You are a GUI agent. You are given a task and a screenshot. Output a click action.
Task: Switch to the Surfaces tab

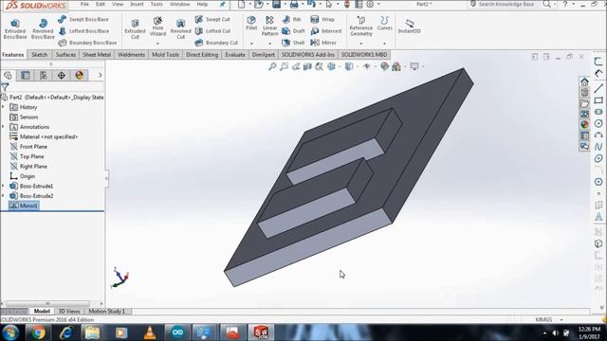(x=65, y=55)
